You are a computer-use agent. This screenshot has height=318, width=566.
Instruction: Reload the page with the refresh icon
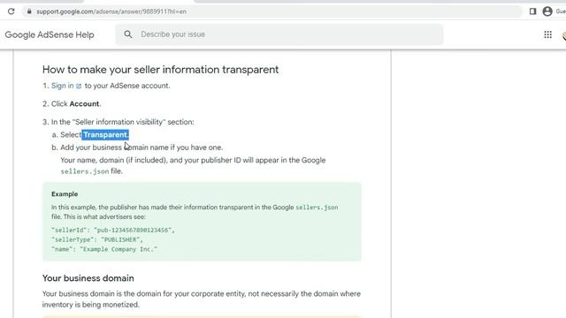tap(11, 11)
